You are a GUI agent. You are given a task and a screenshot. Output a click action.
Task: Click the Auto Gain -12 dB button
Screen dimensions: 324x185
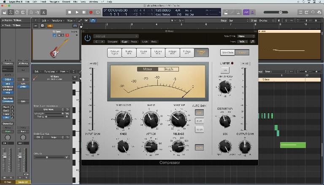(199, 129)
